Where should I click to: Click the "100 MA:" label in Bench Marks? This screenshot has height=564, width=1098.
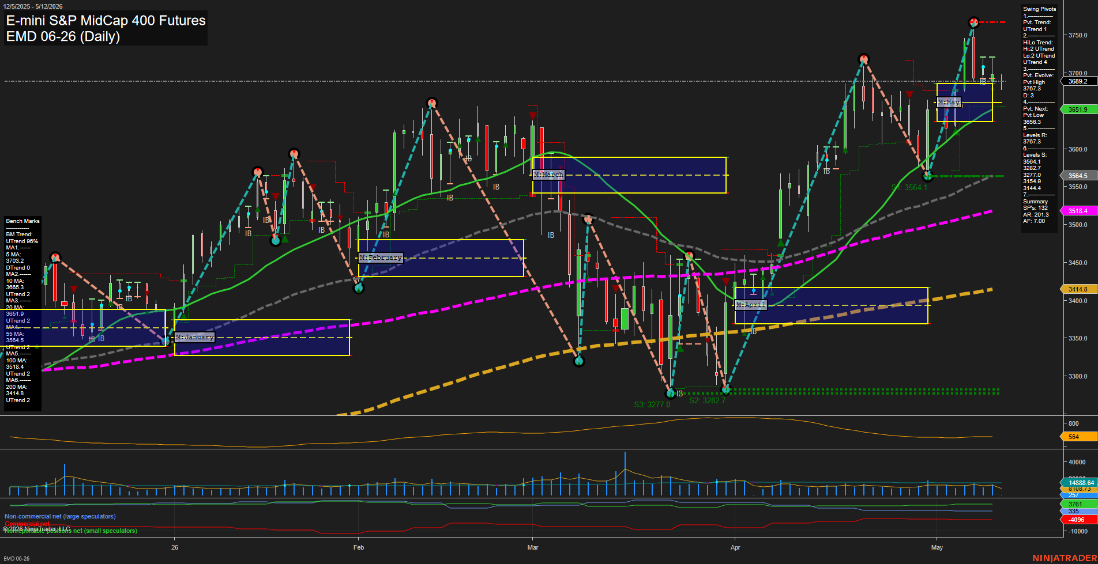16,361
